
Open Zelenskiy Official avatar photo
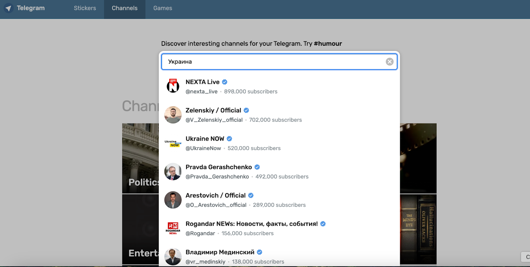pos(173,115)
